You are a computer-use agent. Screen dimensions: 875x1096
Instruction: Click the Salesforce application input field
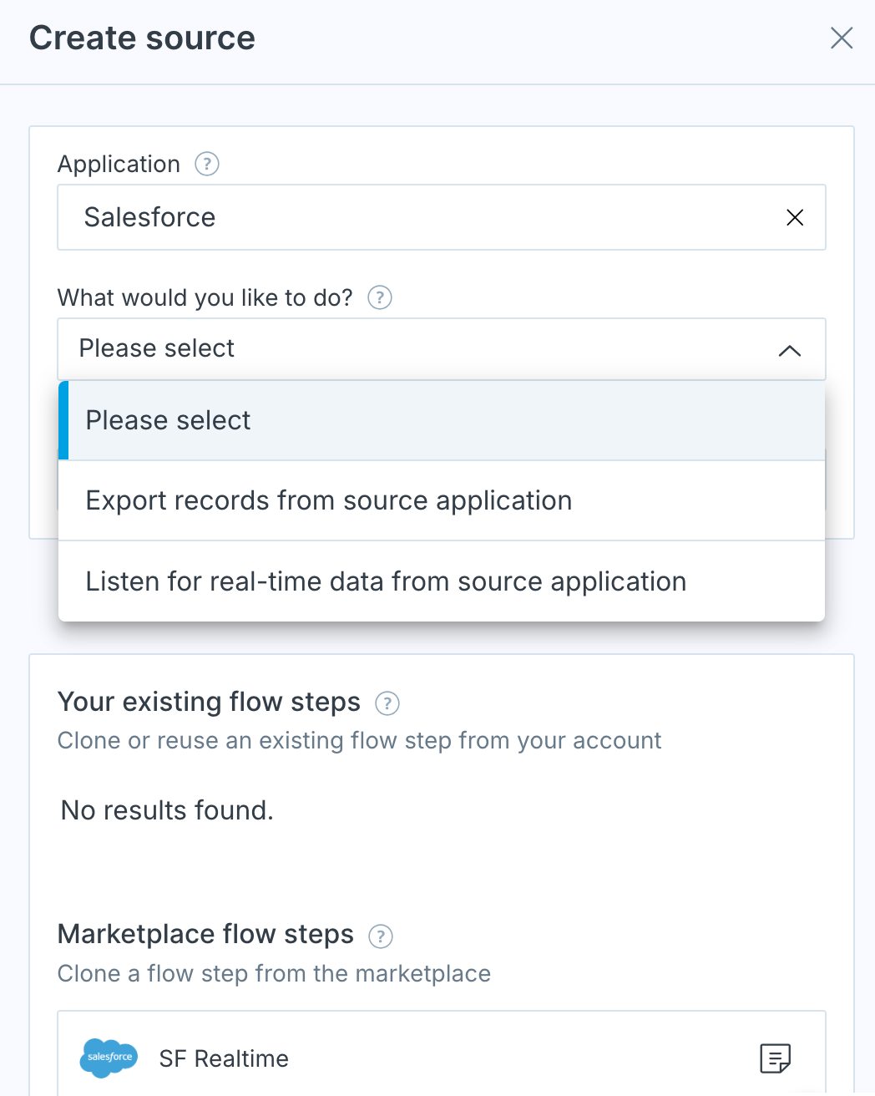tap(441, 217)
